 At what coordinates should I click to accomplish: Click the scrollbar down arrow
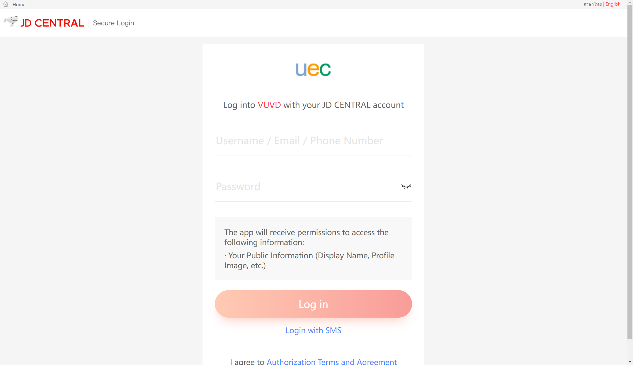tap(630, 362)
